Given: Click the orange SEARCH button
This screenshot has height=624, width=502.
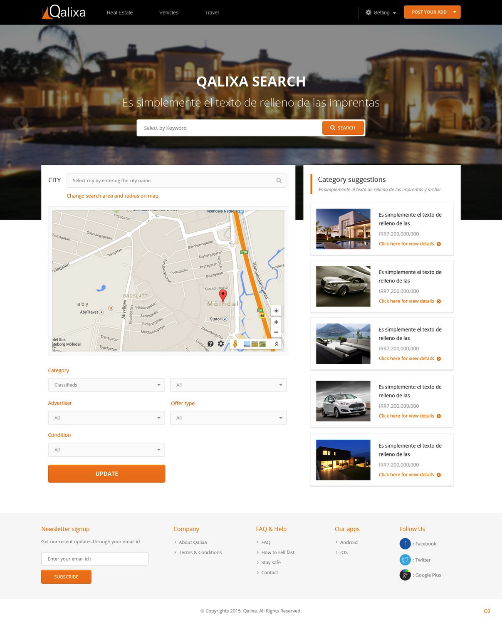Looking at the screenshot, I should pyautogui.click(x=343, y=128).
